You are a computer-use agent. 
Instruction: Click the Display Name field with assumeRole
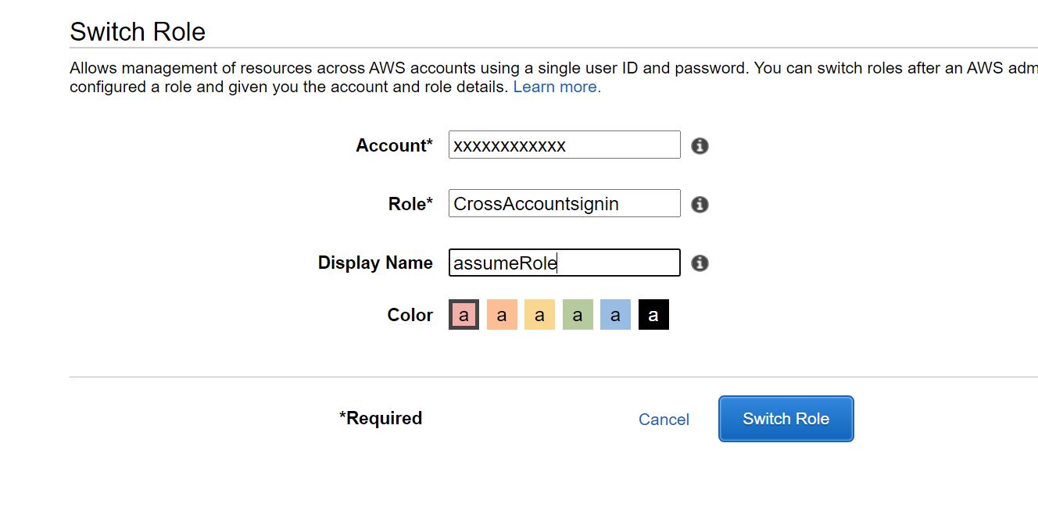(x=564, y=263)
